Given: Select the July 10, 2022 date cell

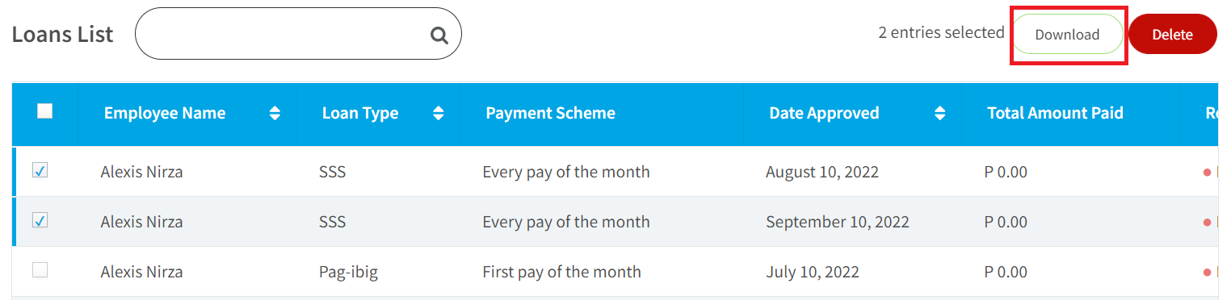Looking at the screenshot, I should click(x=813, y=273).
